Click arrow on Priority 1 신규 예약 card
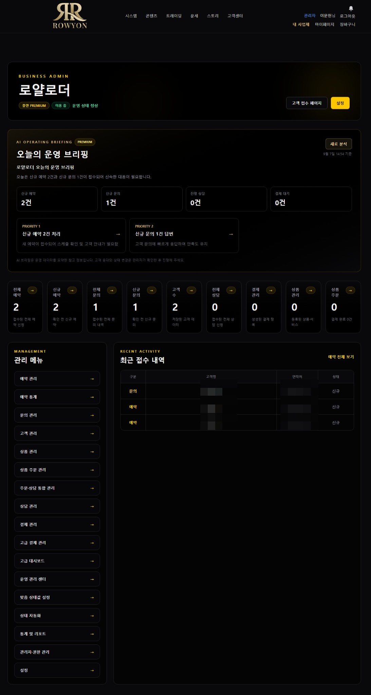This screenshot has width=371, height=695. pos(118,234)
